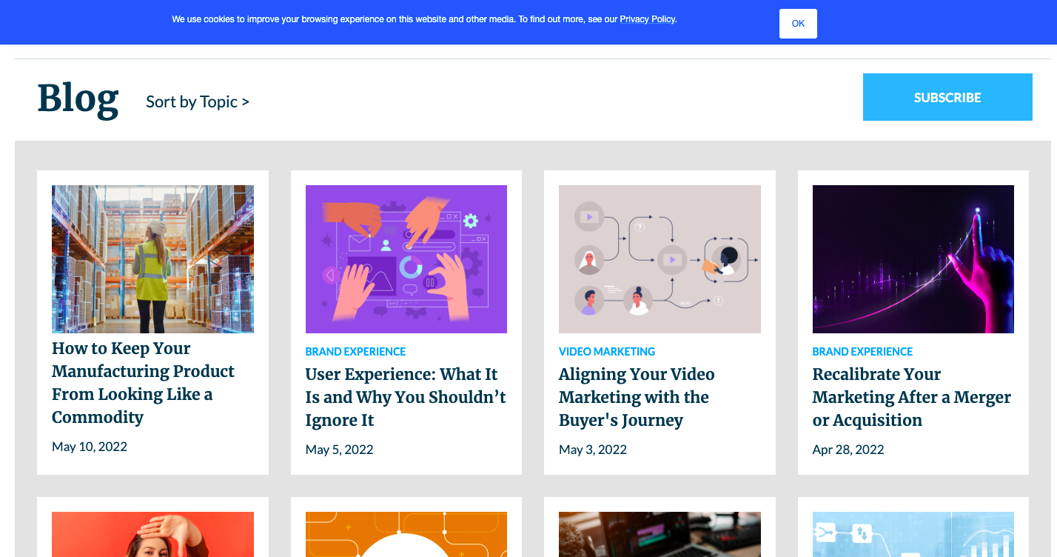Open the Video Marketing category link
This screenshot has height=557, width=1057.
click(607, 352)
